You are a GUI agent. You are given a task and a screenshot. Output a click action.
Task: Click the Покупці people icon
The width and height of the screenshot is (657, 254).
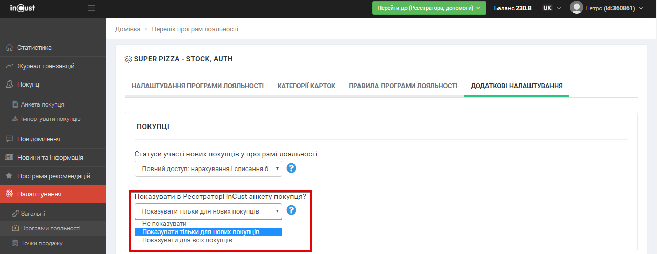click(9, 84)
